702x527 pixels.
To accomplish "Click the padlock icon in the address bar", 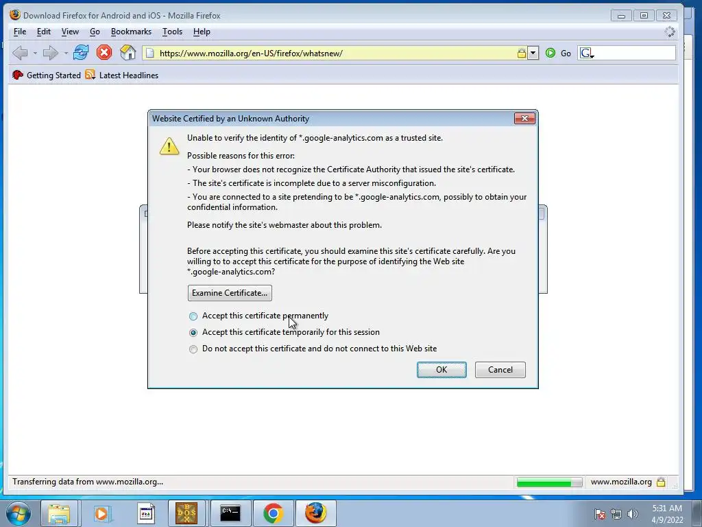I will tap(522, 54).
